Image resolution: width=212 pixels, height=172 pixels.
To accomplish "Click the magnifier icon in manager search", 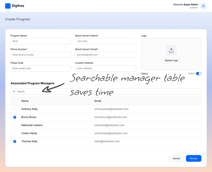I will pos(14,91).
